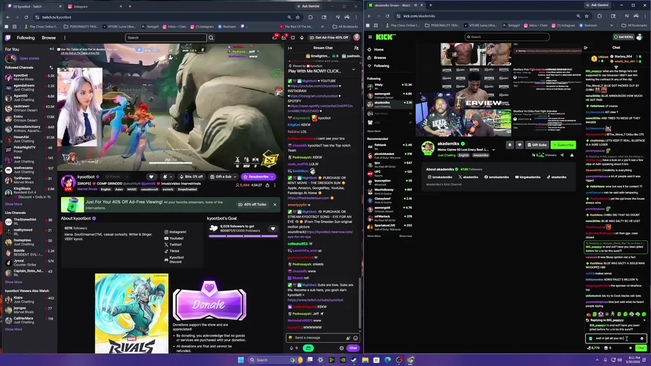Open emote picker in Twitch chat
Viewport: 651px width, 366px height.
click(356, 338)
